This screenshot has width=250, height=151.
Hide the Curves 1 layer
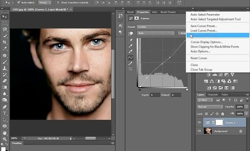tap(199, 122)
